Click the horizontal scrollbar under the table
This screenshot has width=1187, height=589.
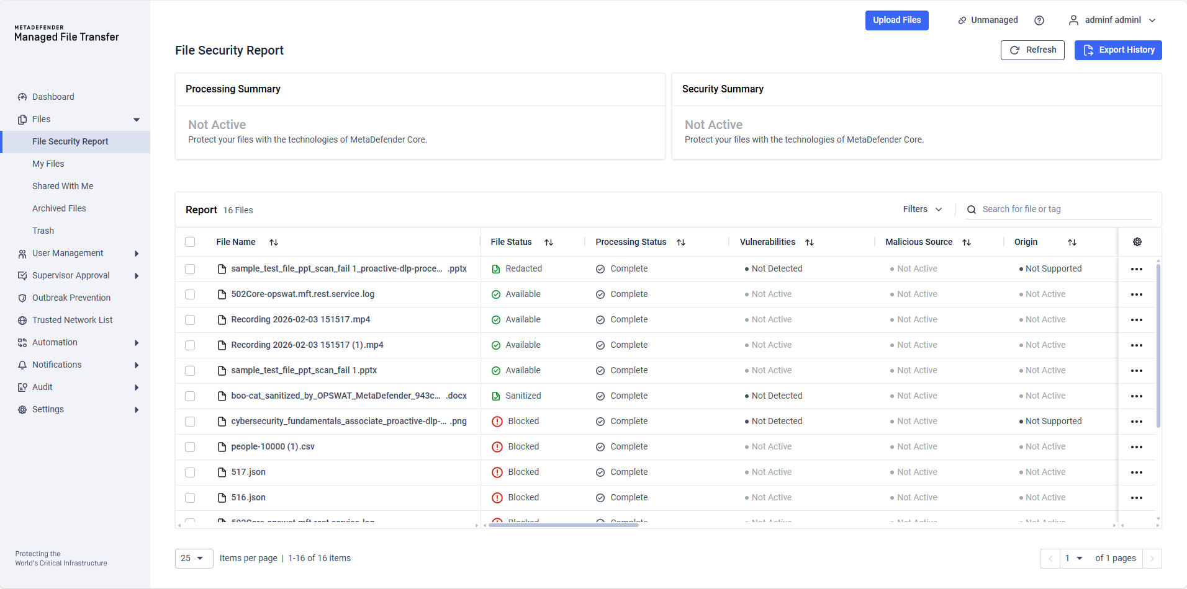(563, 525)
